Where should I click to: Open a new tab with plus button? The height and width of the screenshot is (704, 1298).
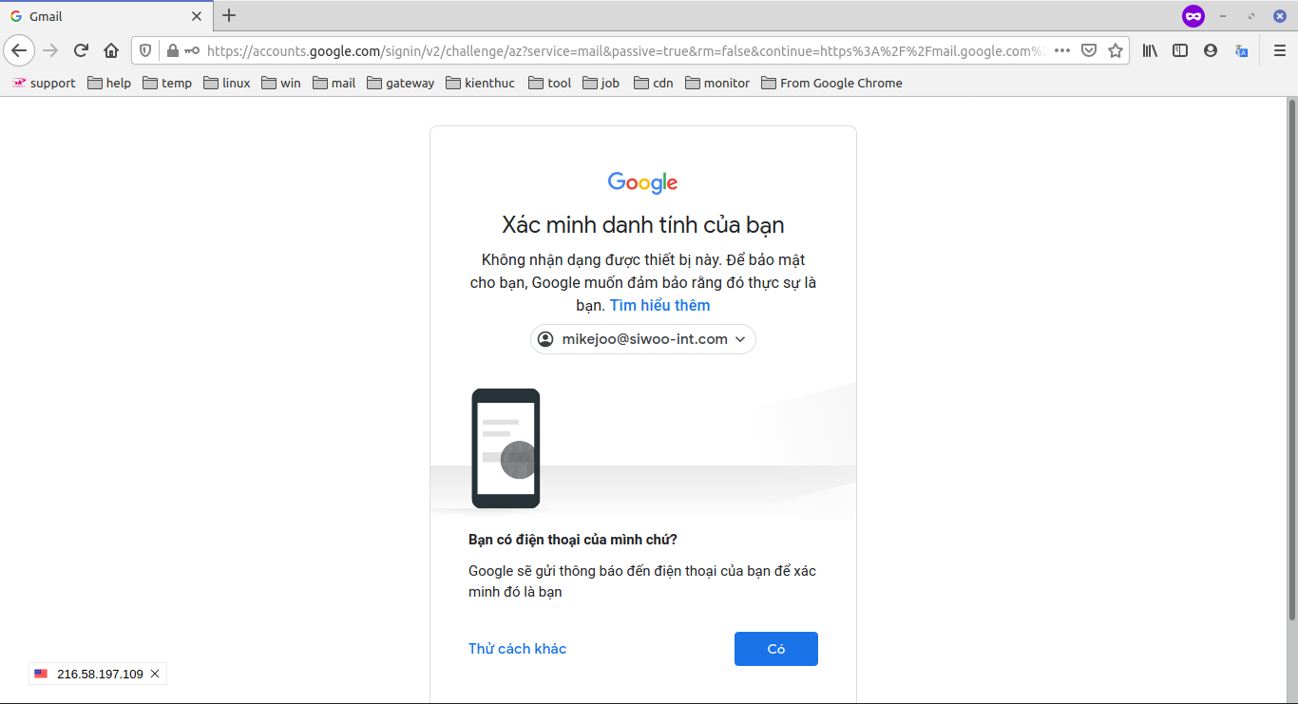pyautogui.click(x=229, y=15)
